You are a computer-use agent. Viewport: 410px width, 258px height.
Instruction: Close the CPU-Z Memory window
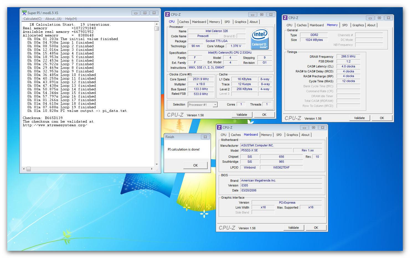coord(388,18)
